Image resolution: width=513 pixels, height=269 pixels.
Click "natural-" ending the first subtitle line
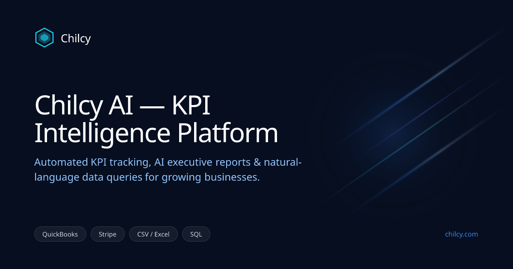[x=283, y=163]
